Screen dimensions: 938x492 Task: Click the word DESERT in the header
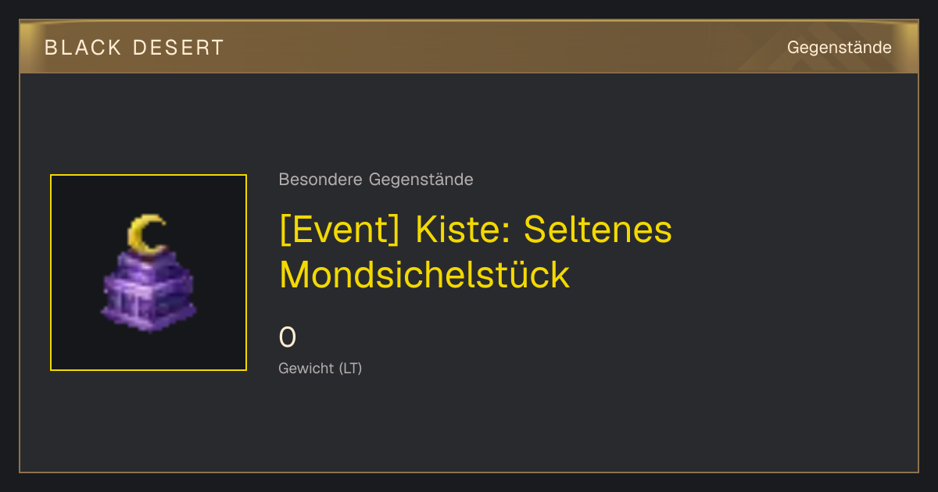179,48
